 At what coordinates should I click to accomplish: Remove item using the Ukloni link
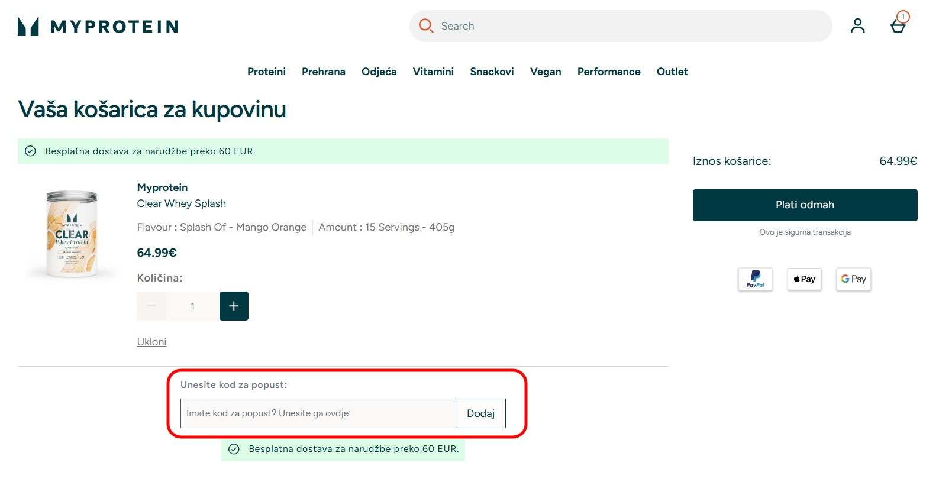point(151,342)
